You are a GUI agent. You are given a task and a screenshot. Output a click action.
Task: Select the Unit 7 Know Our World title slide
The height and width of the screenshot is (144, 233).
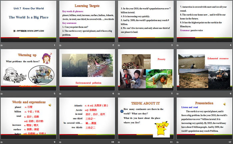pos(29,22)
